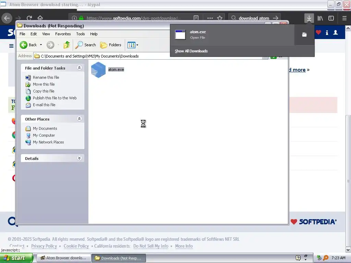The image size is (351, 263).
Task: Open the File menu
Action: tap(22, 34)
